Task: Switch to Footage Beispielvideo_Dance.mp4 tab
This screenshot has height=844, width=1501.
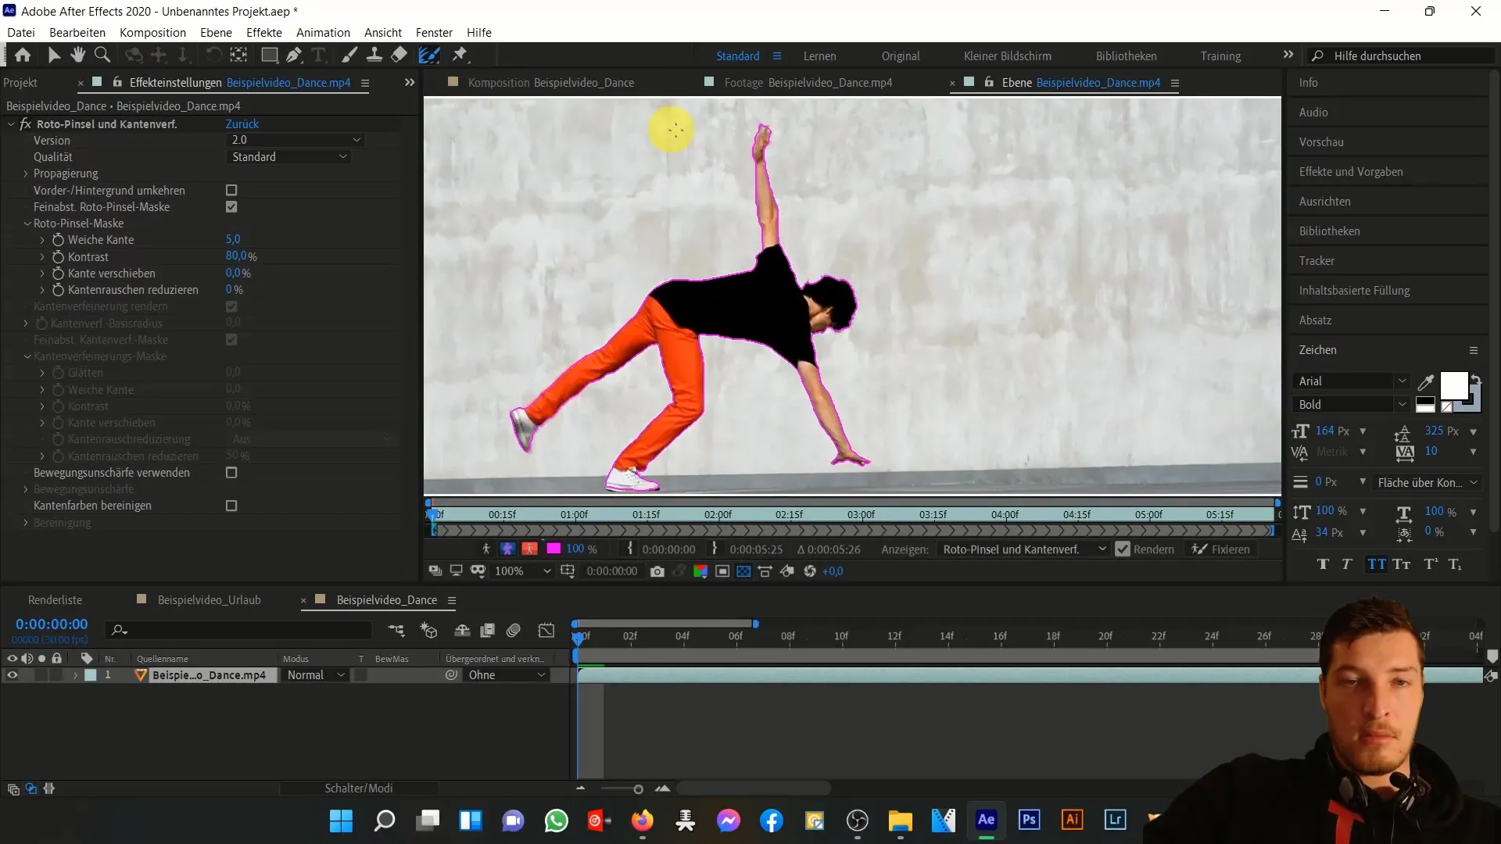Action: coord(808,82)
